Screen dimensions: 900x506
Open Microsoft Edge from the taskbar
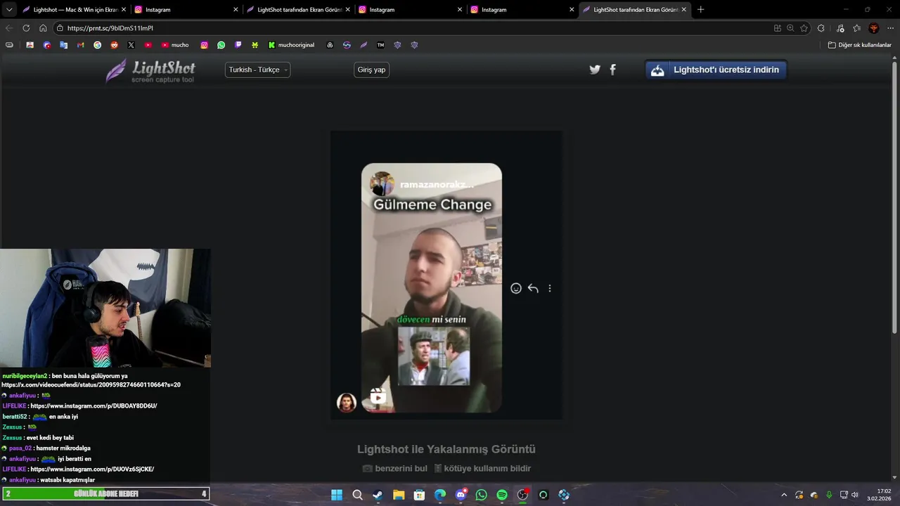[440, 495]
